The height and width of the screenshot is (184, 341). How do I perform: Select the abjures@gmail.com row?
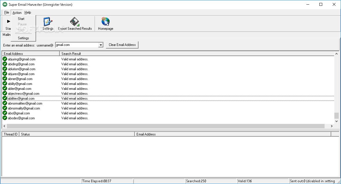(168, 74)
